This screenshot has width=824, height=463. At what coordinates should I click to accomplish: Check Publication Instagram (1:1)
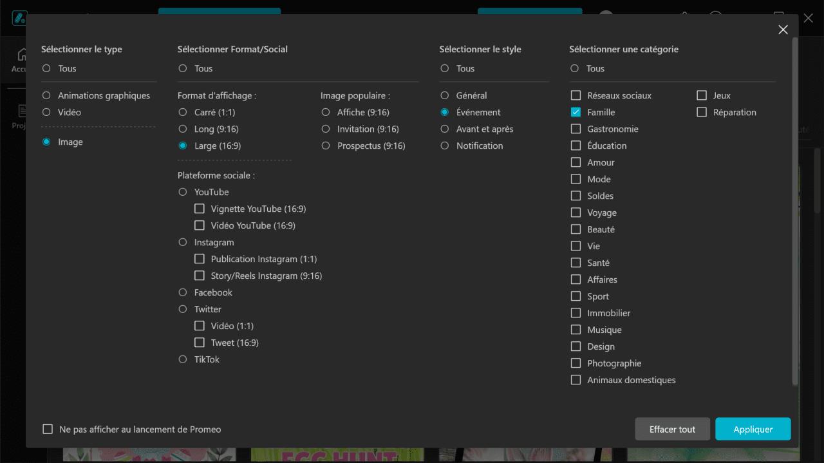pos(200,259)
